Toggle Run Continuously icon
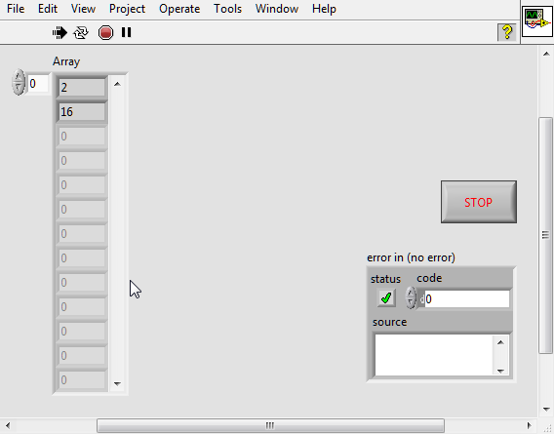 (81, 32)
